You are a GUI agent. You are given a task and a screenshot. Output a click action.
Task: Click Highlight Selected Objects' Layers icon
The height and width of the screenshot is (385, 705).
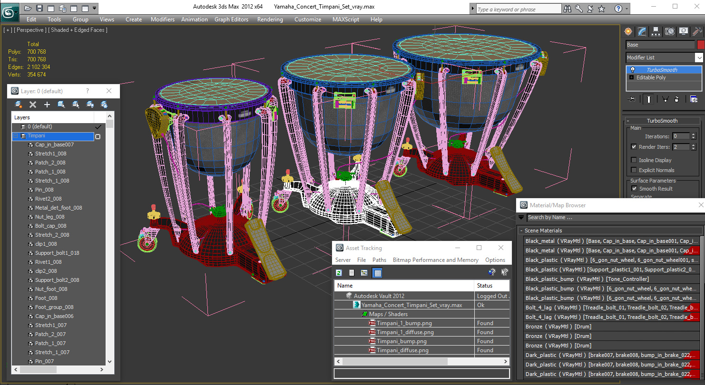pos(76,105)
